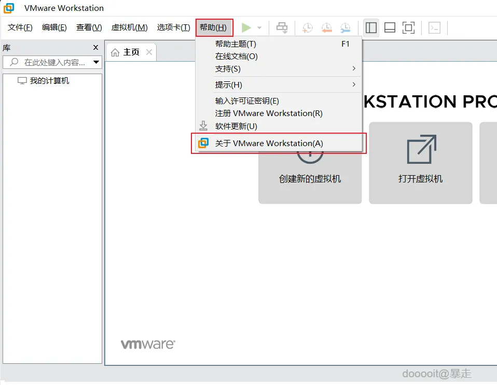Click the Take Snapshot clock icon
Screen dimensions: 497x385
point(307,28)
